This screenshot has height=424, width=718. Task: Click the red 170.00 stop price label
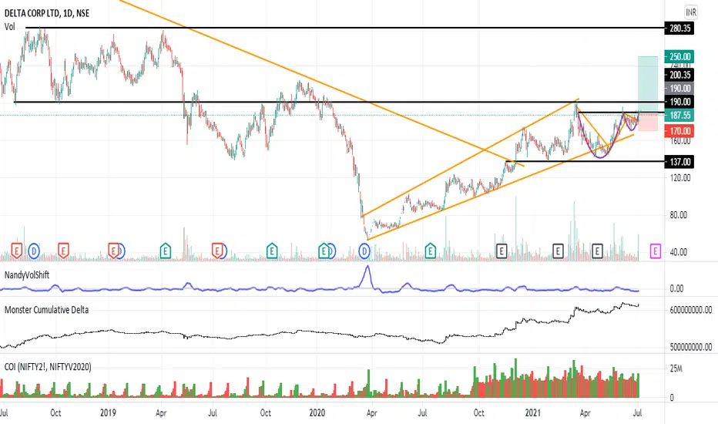click(679, 131)
